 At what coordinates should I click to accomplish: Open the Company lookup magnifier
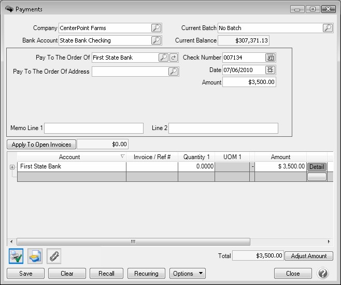point(156,28)
